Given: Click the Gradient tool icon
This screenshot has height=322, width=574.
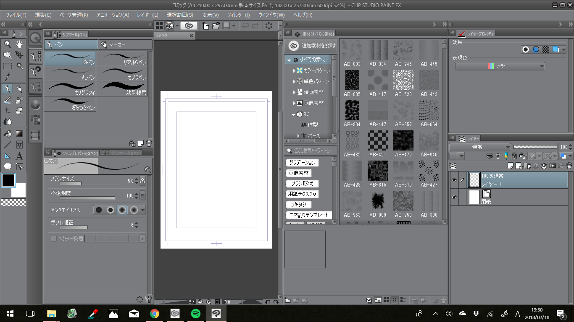Looking at the screenshot, I should (x=19, y=134).
